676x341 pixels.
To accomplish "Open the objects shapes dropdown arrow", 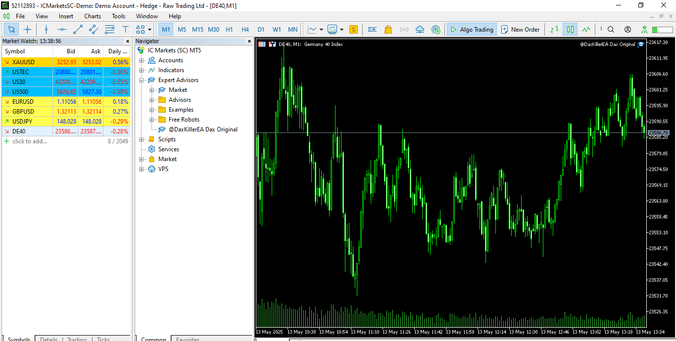I will [x=150, y=30].
